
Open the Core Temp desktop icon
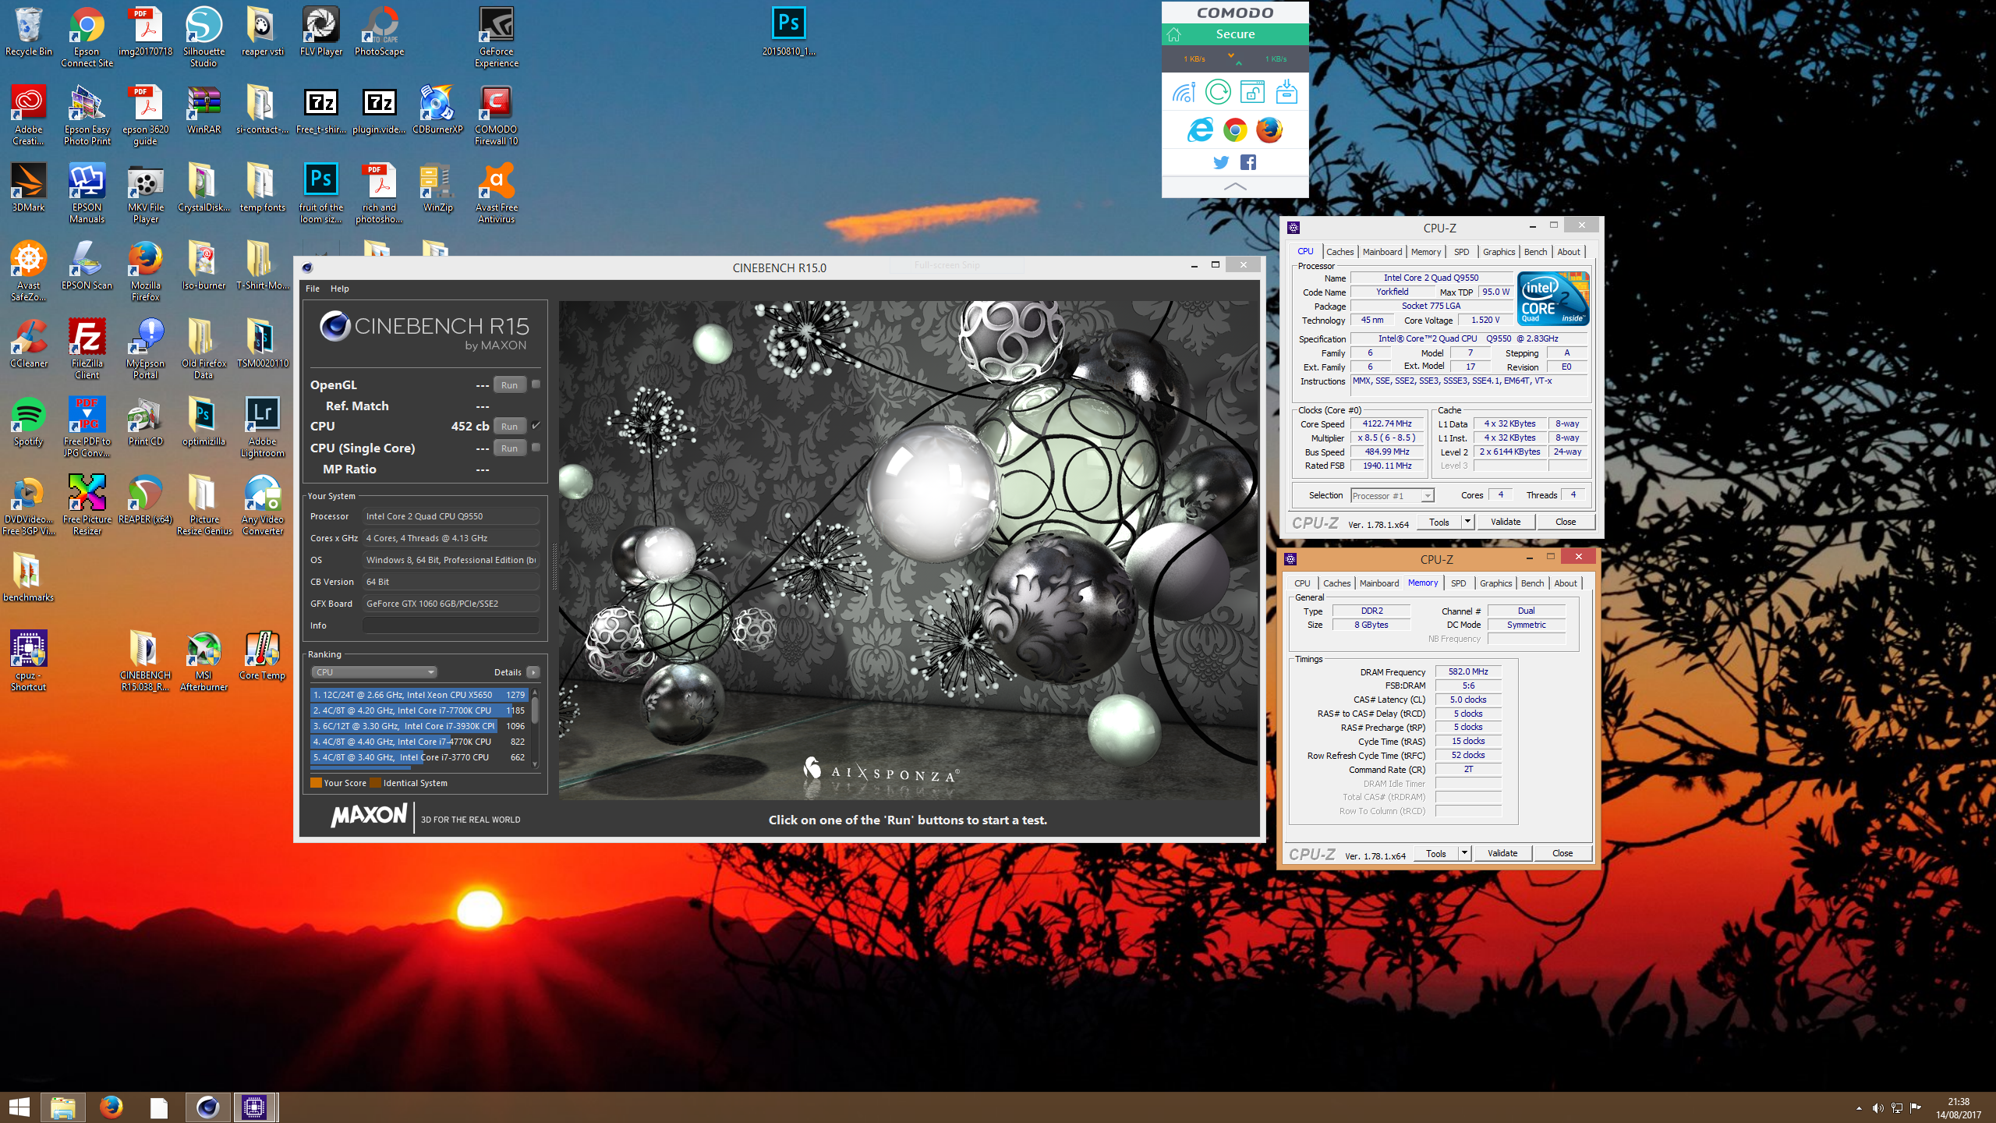pyautogui.click(x=262, y=655)
